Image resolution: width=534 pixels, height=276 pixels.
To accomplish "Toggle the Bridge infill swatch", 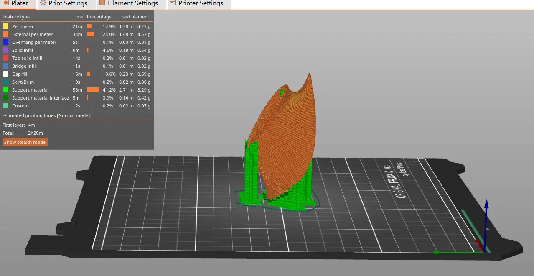I will point(5,66).
